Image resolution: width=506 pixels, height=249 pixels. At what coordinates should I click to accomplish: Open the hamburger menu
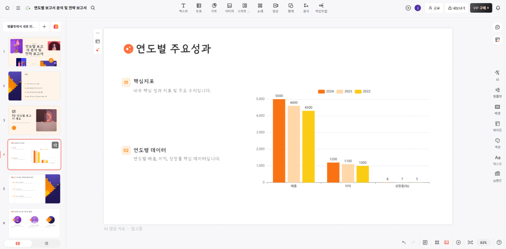click(18, 8)
